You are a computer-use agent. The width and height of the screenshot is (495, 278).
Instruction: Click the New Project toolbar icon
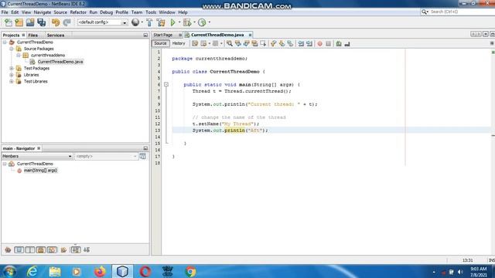19,22
